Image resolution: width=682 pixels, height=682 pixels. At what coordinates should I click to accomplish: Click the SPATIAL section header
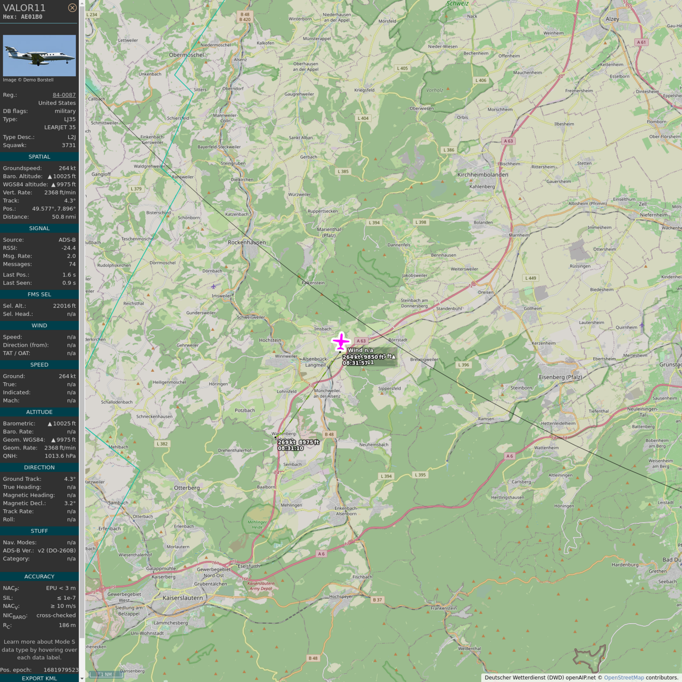[x=39, y=157]
